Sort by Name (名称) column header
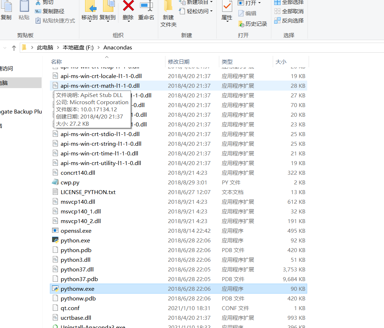 pyautogui.click(x=56, y=62)
